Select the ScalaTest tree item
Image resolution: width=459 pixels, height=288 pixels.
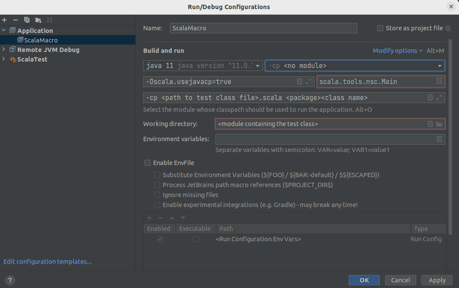point(32,59)
